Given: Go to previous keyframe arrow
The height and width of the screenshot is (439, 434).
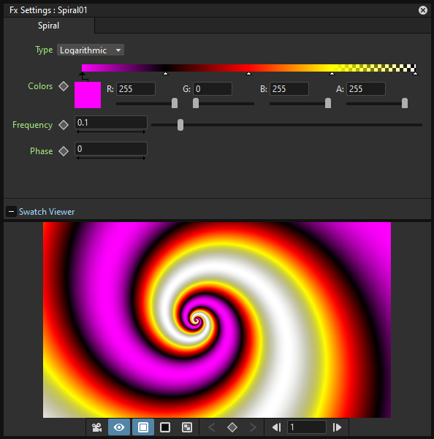Looking at the screenshot, I should point(212,427).
